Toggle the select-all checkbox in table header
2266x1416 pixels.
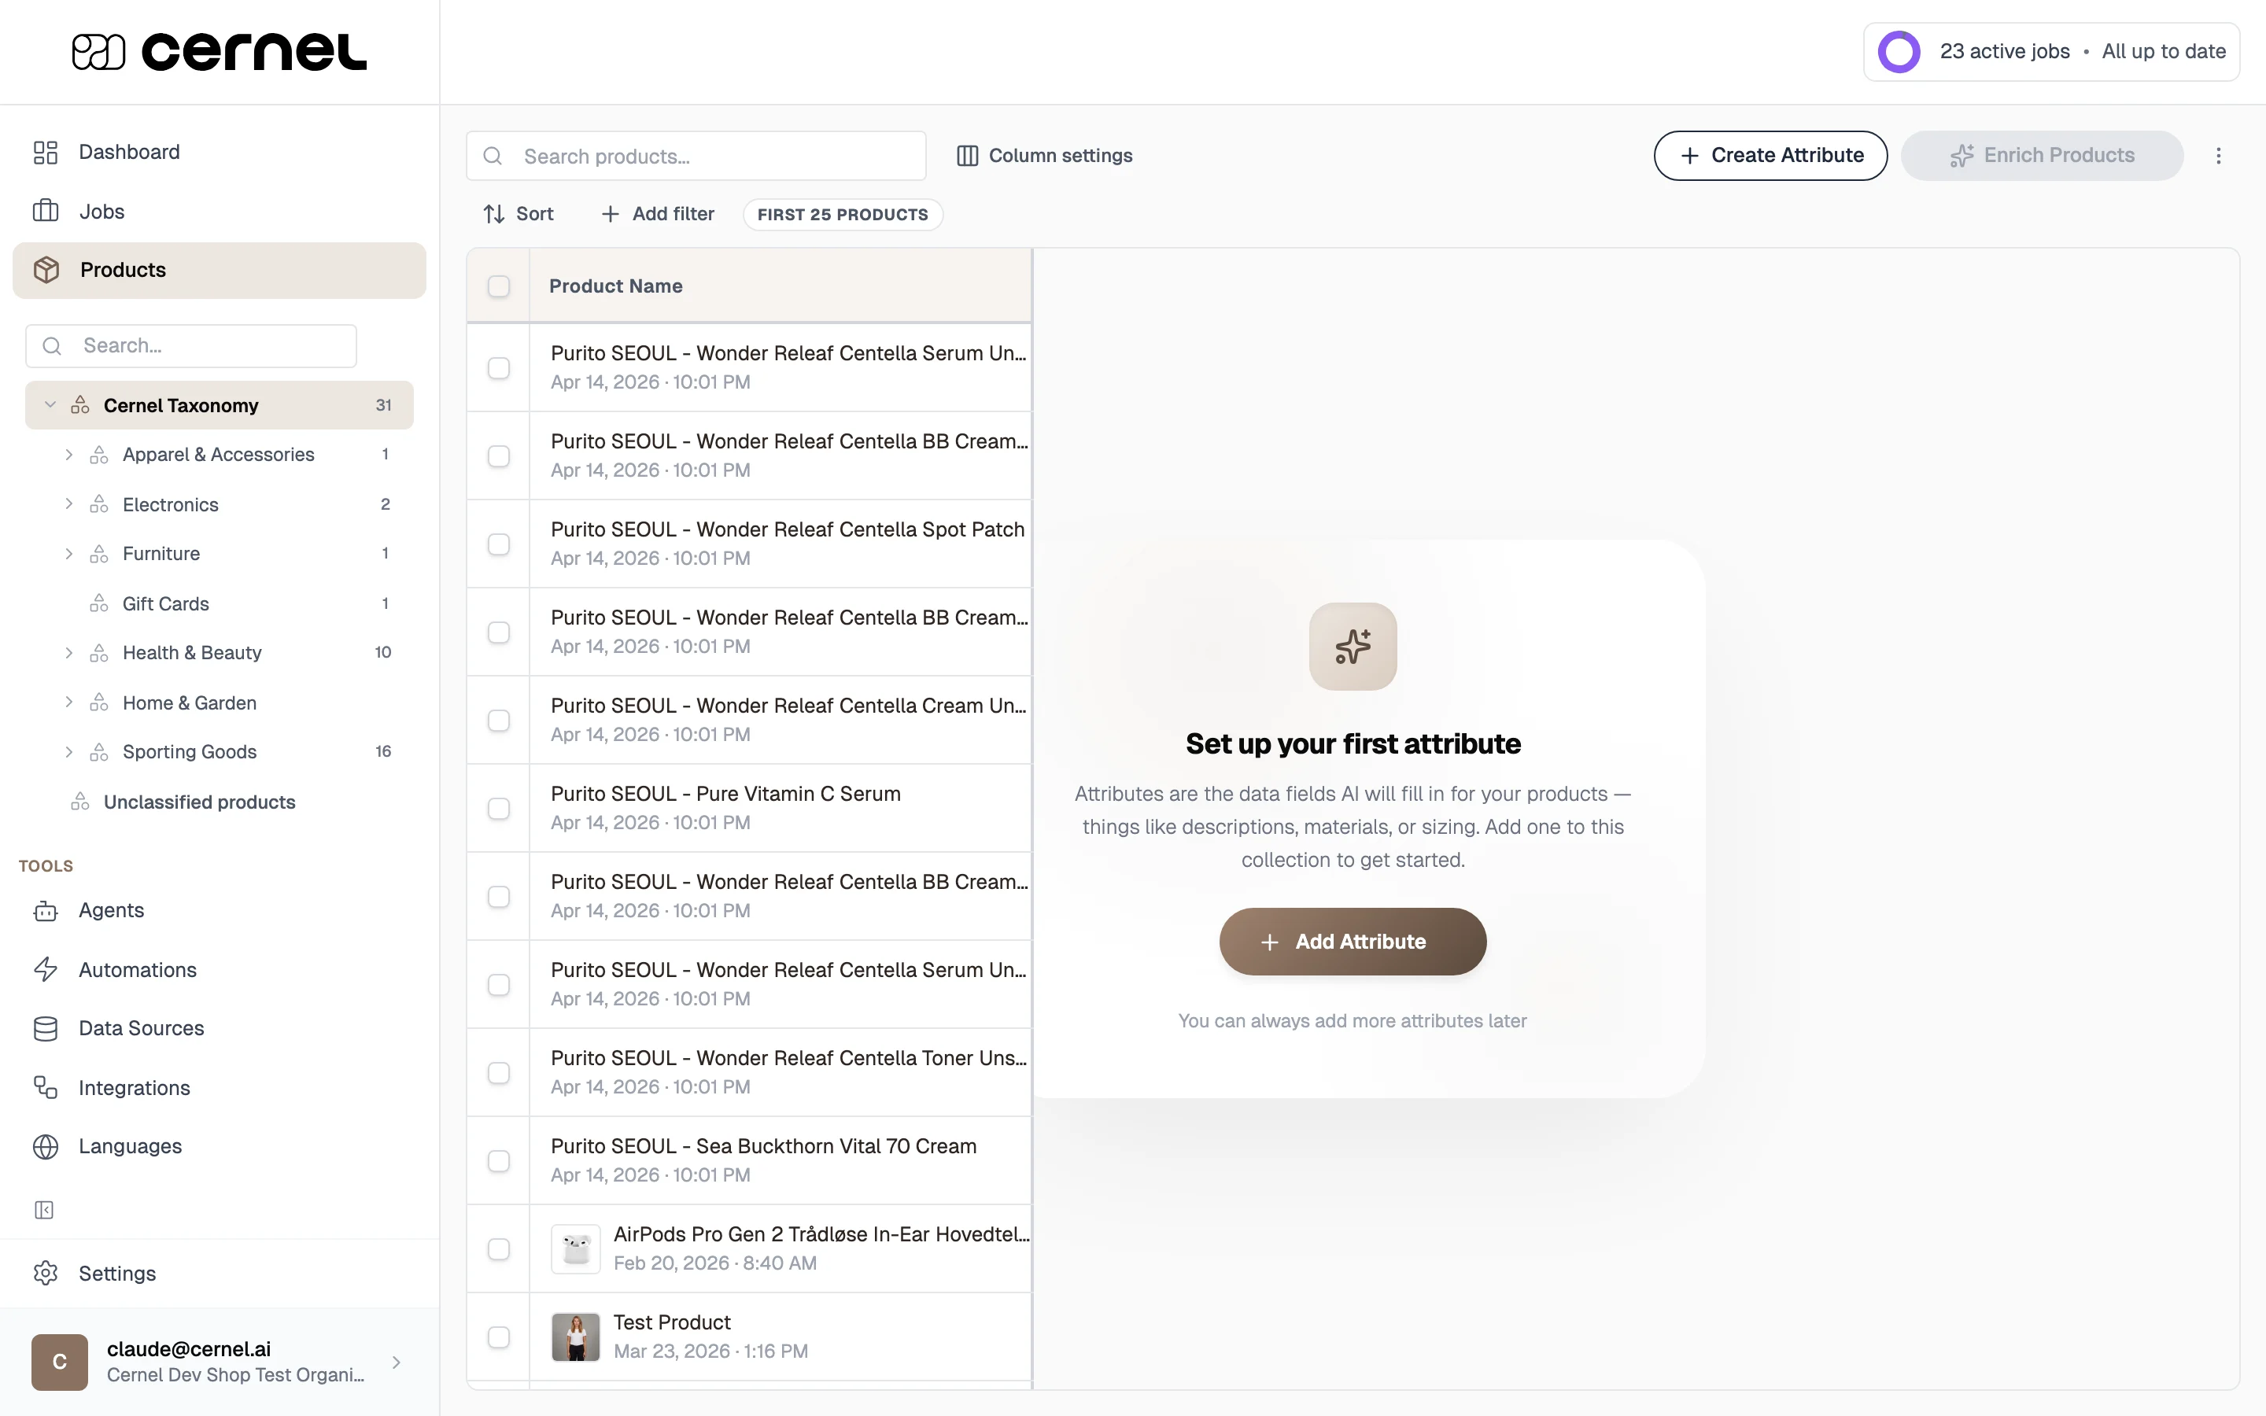pos(499,286)
